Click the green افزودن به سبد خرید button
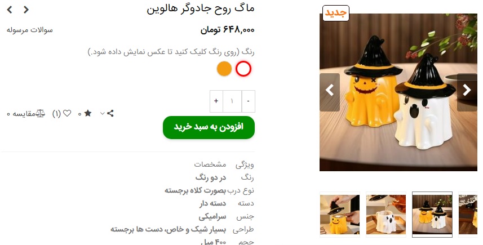 pyautogui.click(x=209, y=127)
